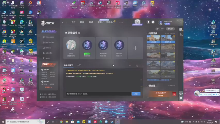Click the stbjo0568 player card
This screenshot has height=124, width=220.
pos(119,48)
